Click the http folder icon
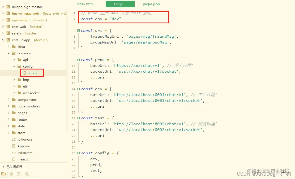The width and height of the screenshot is (295, 179). 19,80
